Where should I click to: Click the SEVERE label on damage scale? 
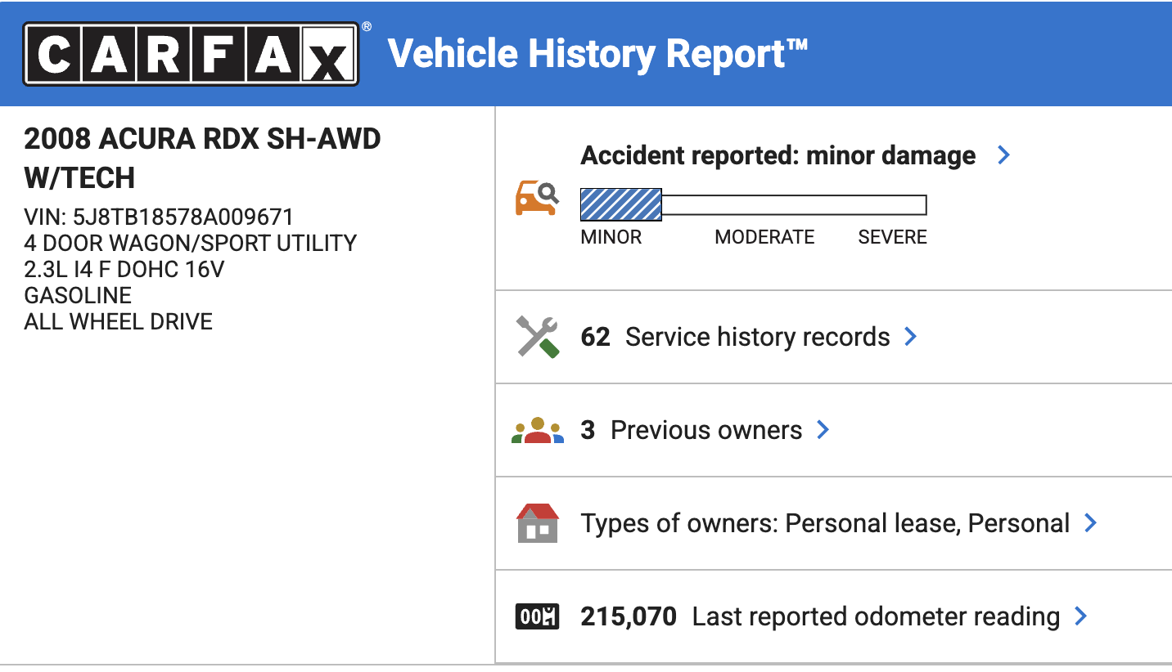tap(892, 237)
